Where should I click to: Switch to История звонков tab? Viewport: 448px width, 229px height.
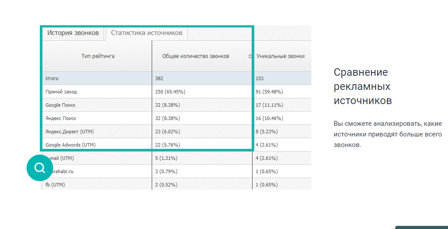tap(73, 33)
